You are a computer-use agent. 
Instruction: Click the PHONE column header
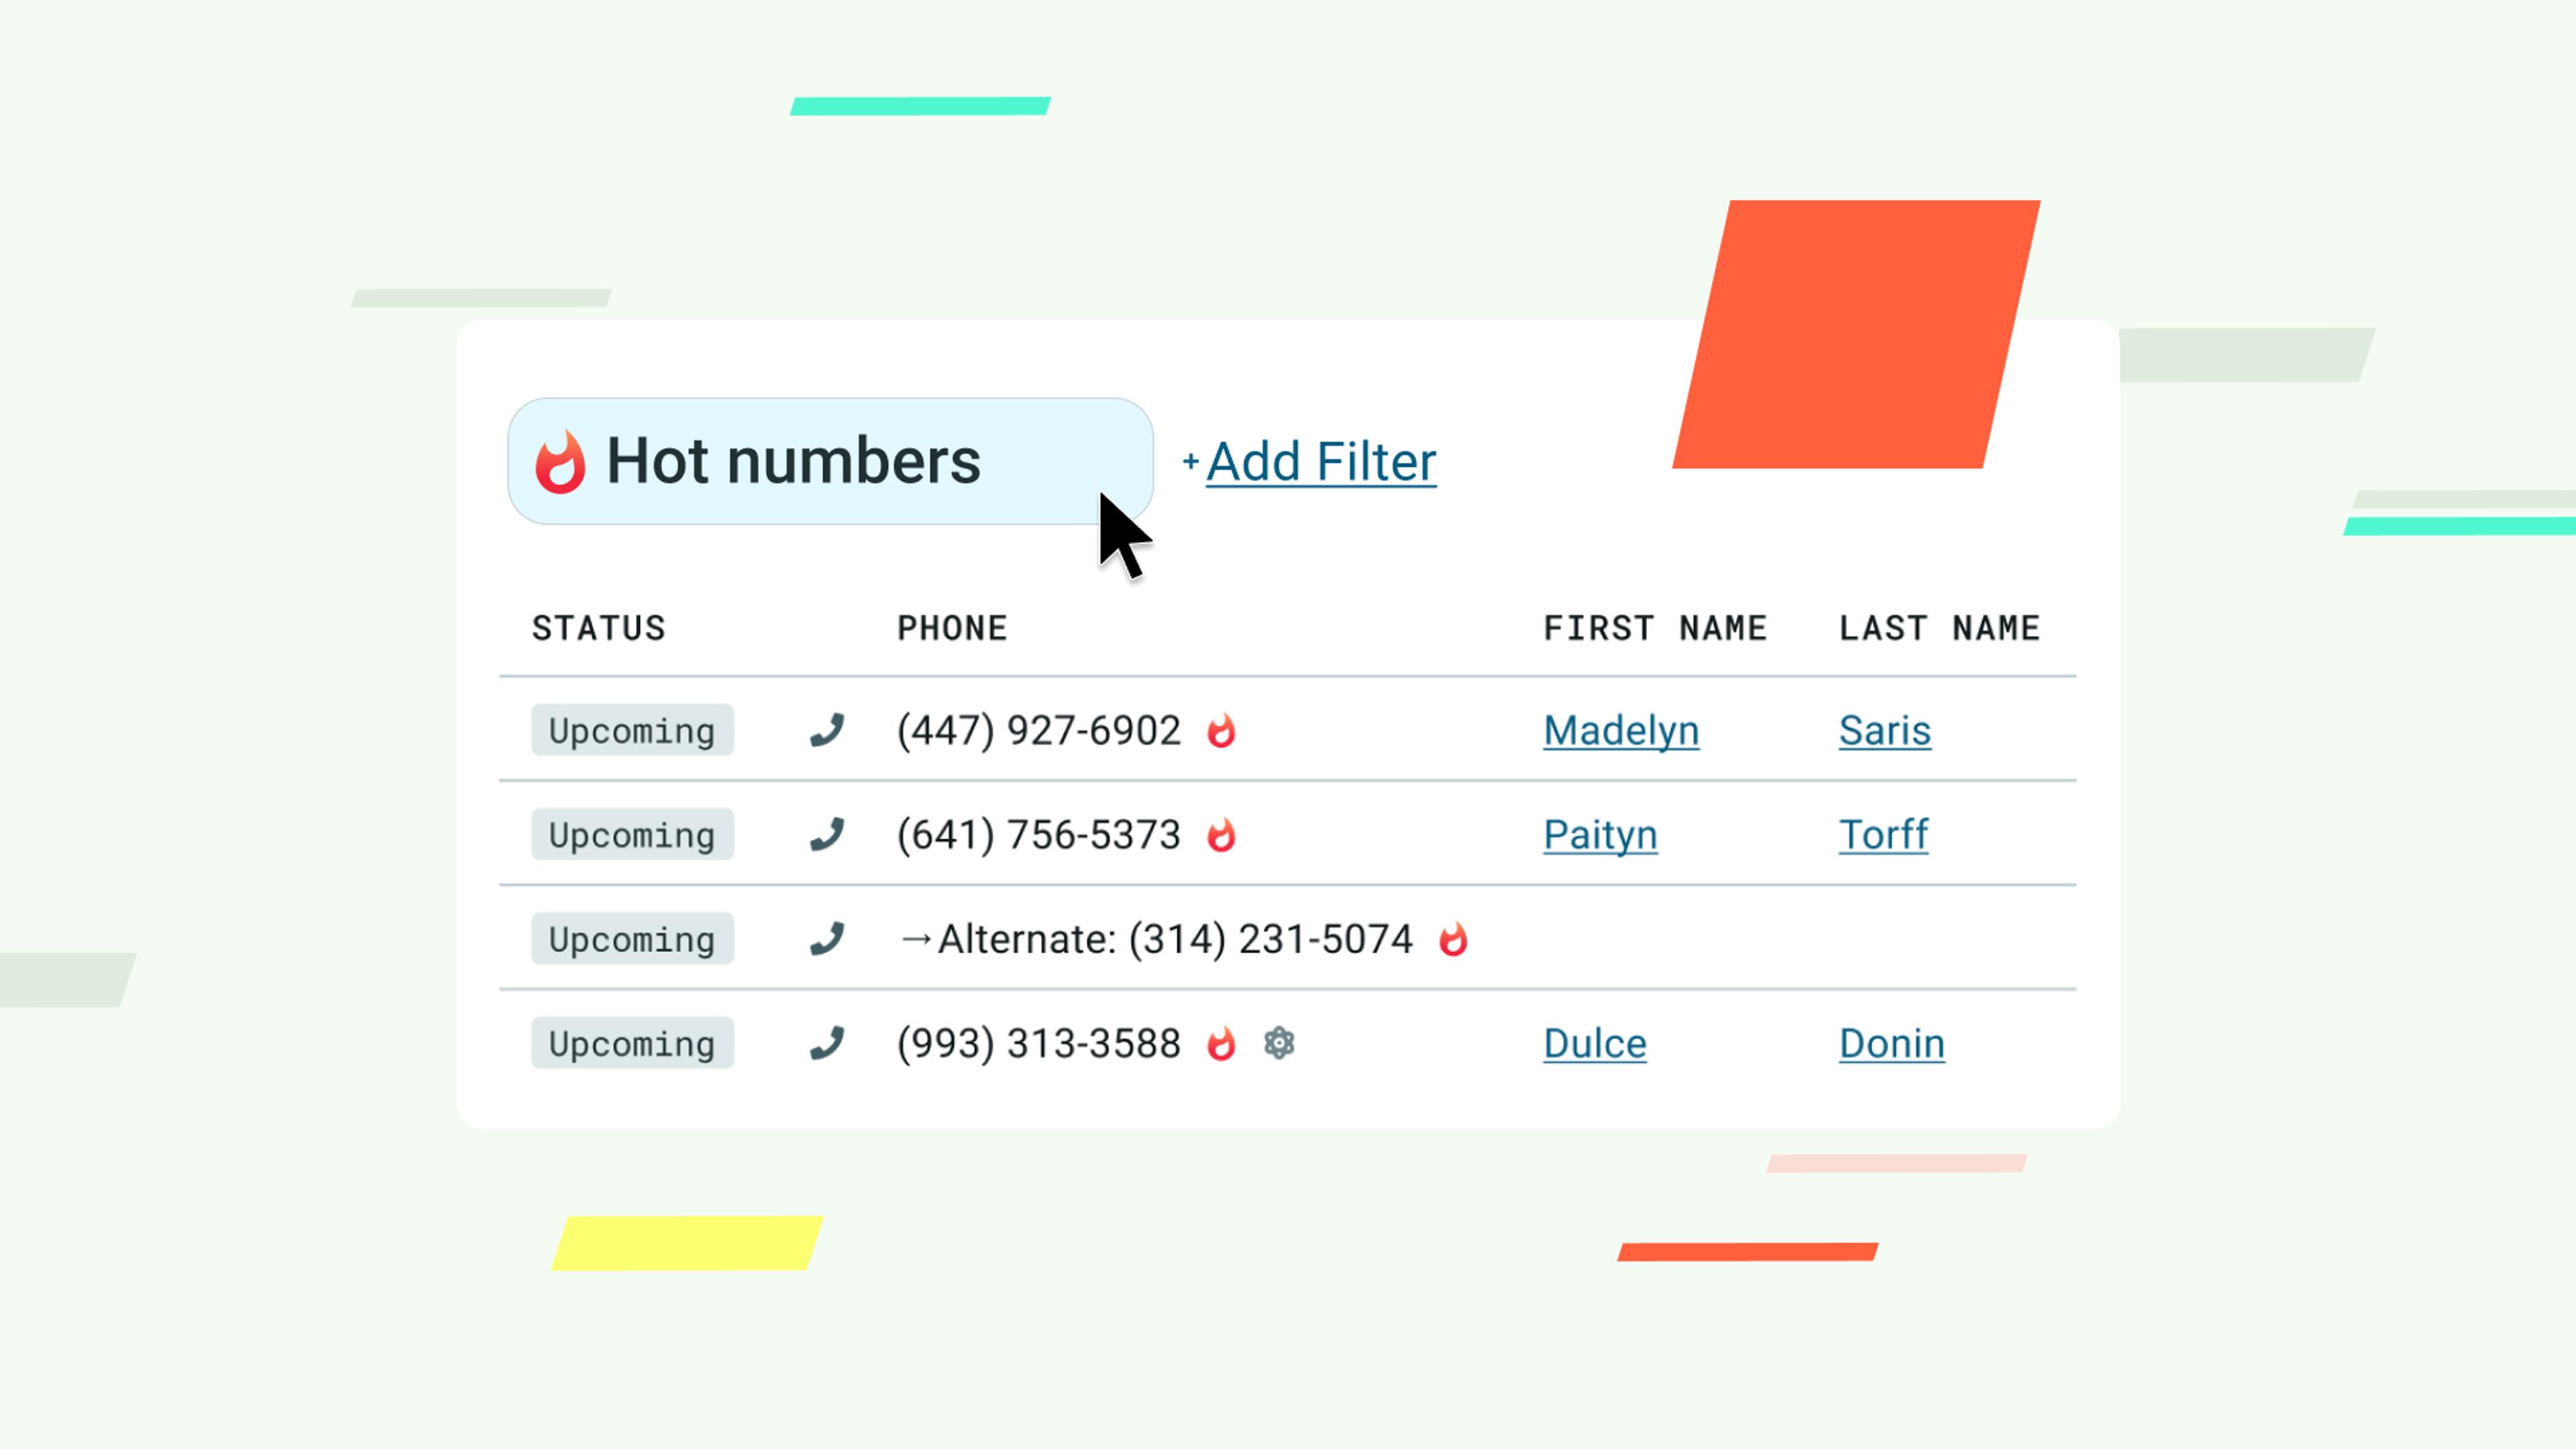pyautogui.click(x=951, y=628)
